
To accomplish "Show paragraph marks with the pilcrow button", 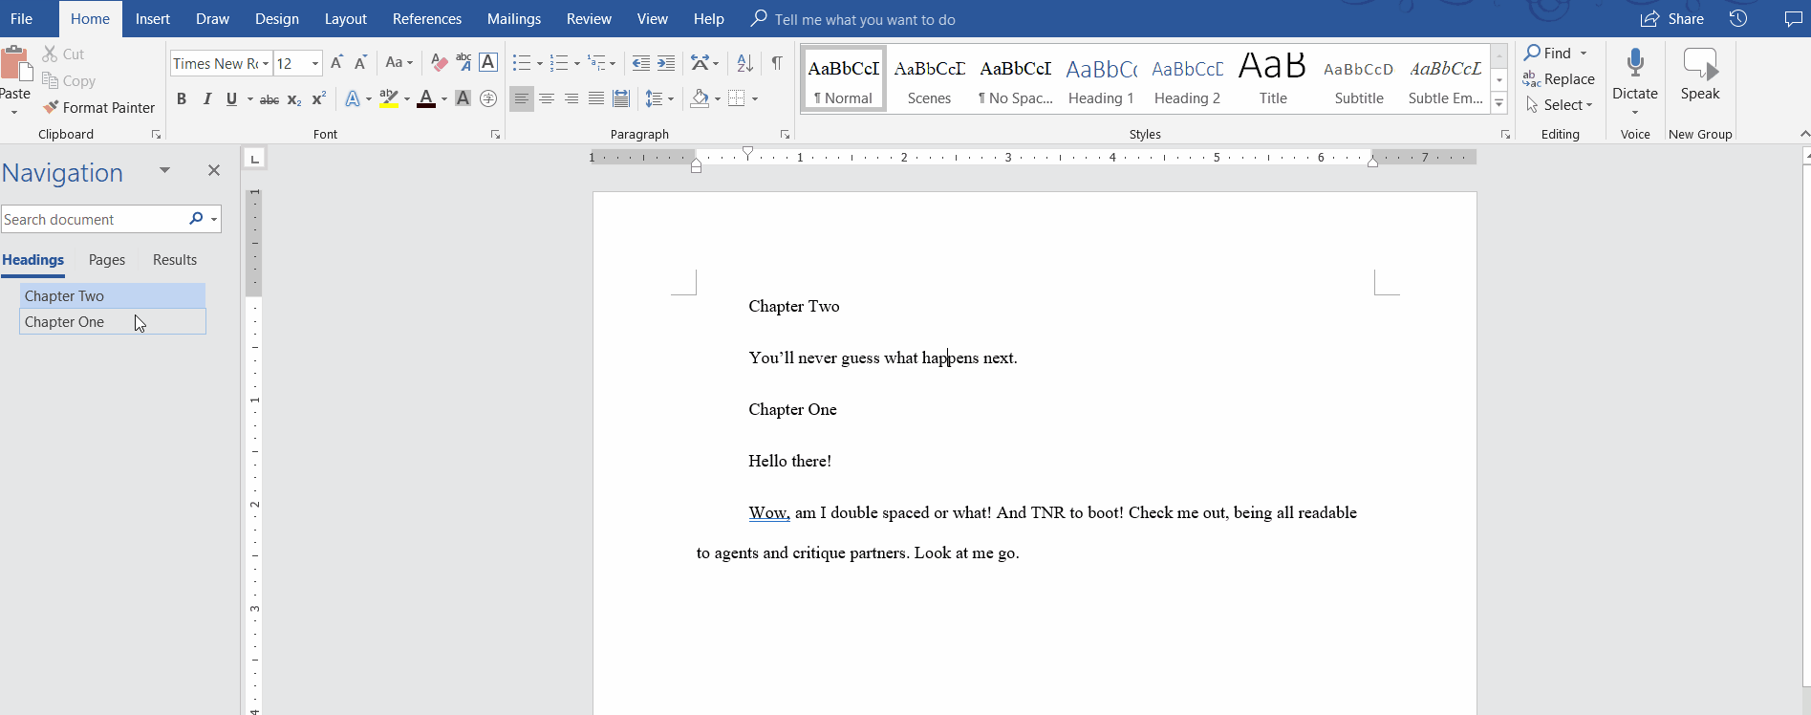I will pos(777,63).
